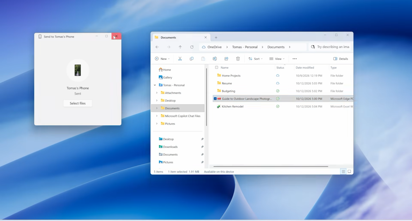Click the OneDrive cloud icon in address bar
This screenshot has height=221, width=412.
[x=204, y=47]
